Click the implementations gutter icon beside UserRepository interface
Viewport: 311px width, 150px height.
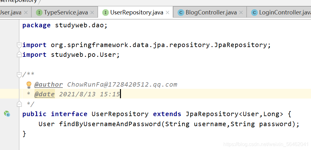(x=7, y=114)
